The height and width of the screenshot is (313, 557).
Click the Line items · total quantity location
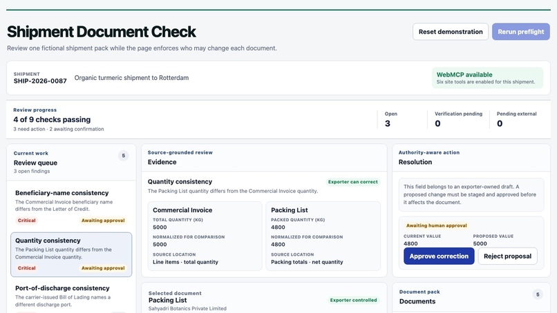[x=185, y=262]
